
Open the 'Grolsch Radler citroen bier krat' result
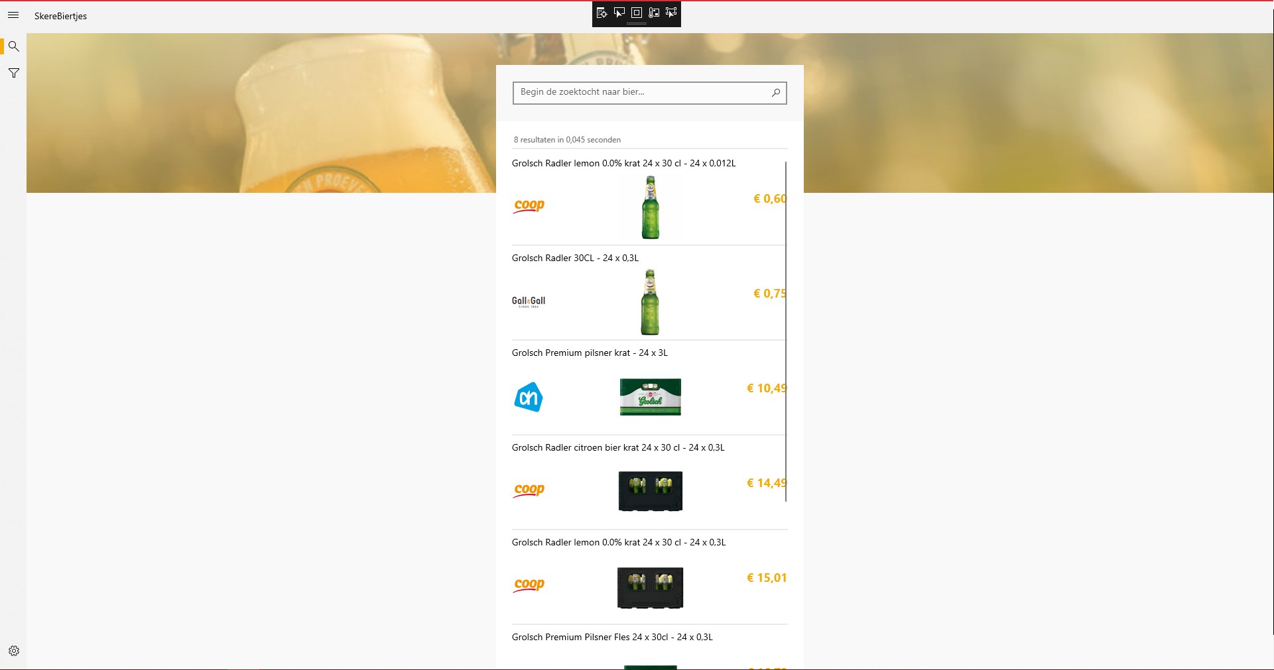tap(650, 482)
